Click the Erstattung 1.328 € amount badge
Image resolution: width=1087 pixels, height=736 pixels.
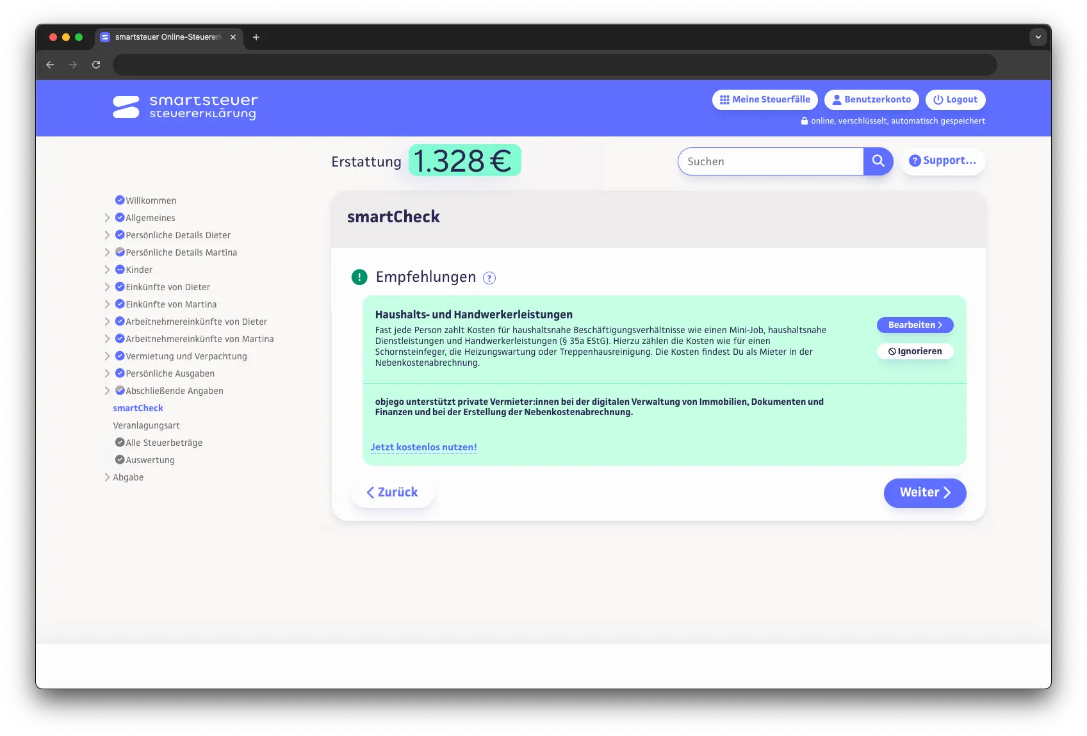pos(464,161)
